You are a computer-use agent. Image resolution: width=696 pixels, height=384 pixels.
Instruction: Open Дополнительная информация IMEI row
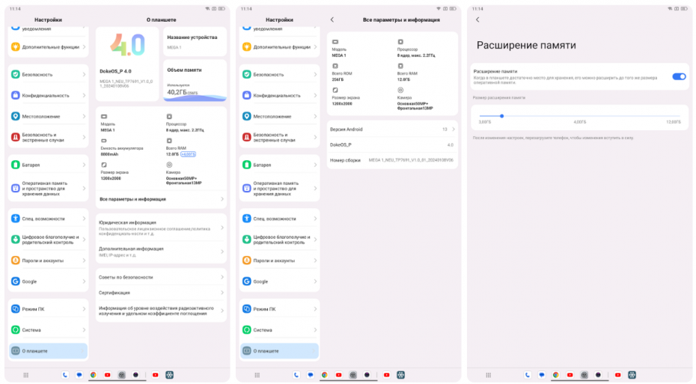[x=161, y=252]
